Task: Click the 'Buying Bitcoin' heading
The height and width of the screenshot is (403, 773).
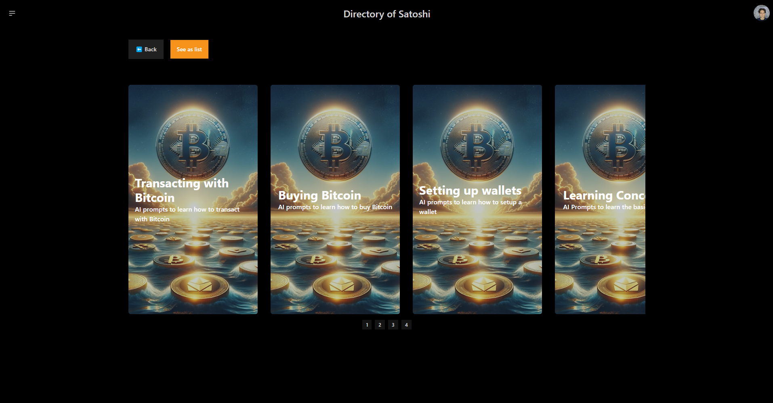Action: tap(319, 195)
